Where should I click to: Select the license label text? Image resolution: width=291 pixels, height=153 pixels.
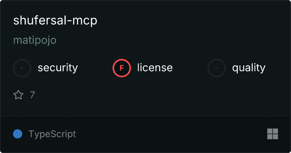pyautogui.click(x=155, y=67)
